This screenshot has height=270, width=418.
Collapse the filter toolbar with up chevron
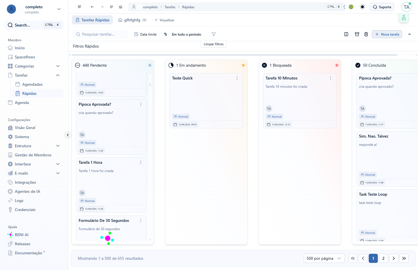(x=409, y=34)
